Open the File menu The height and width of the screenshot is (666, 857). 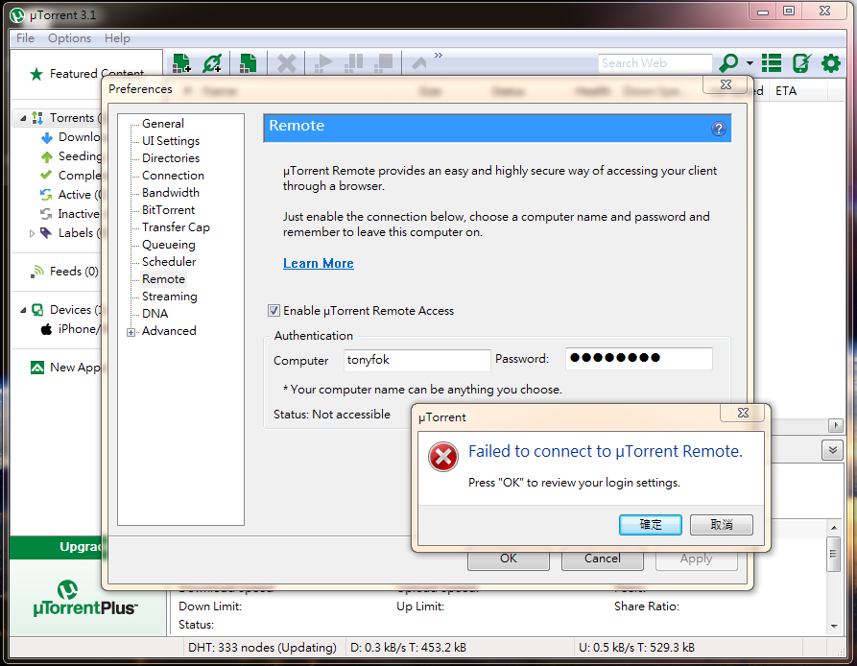click(x=25, y=38)
